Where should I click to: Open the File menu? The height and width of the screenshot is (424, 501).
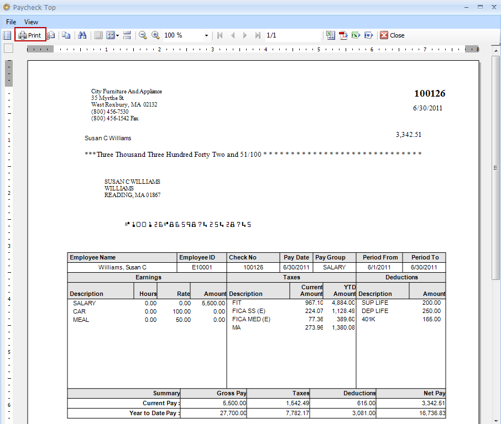pyautogui.click(x=11, y=22)
